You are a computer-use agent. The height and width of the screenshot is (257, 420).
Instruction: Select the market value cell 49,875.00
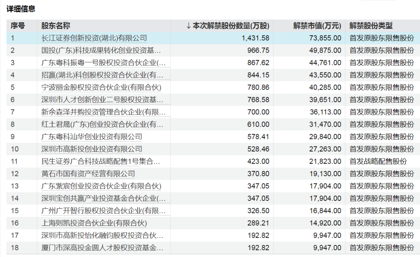325,51
